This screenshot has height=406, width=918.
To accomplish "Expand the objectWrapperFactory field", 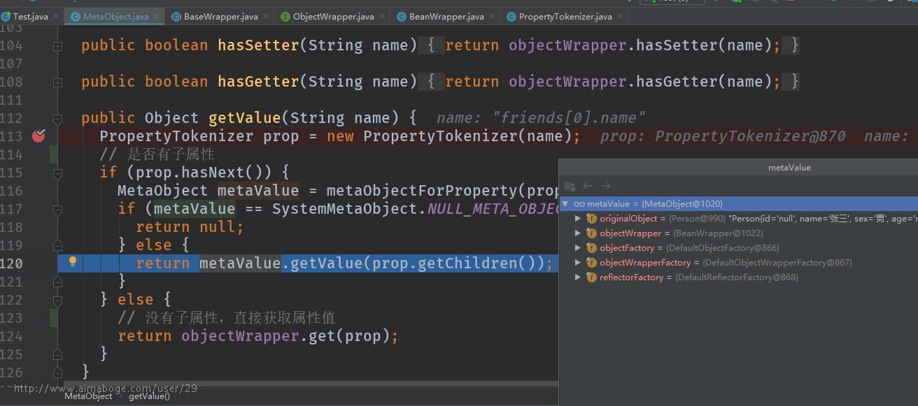I will click(578, 263).
